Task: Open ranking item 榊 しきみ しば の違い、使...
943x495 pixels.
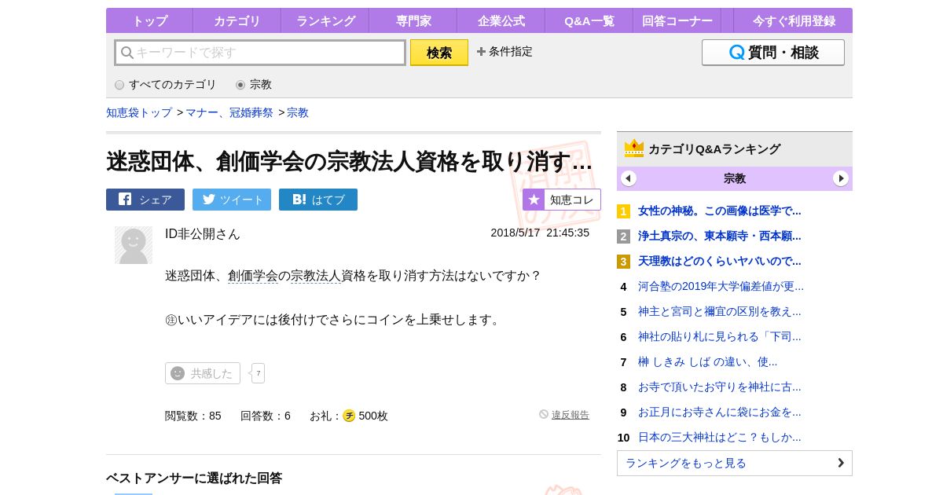Action: point(707,361)
